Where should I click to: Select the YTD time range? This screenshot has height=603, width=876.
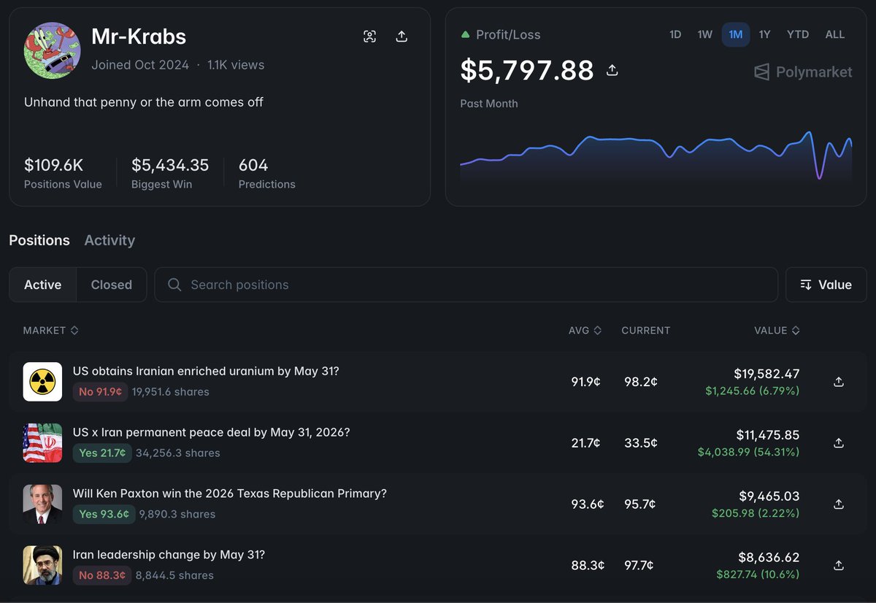pos(798,34)
